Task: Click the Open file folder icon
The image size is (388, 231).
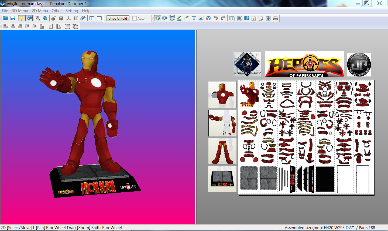Action: pos(5,18)
